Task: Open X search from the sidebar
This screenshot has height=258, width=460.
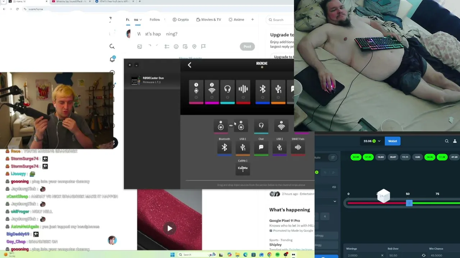Action: (112, 46)
